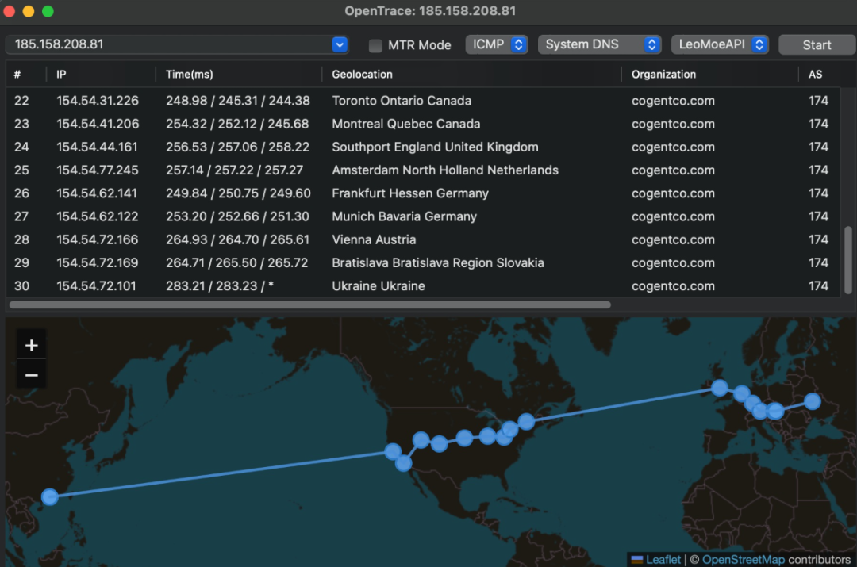Click the vertical scrollbar thumb of the hop list
The height and width of the screenshot is (567, 857).
pyautogui.click(x=847, y=260)
